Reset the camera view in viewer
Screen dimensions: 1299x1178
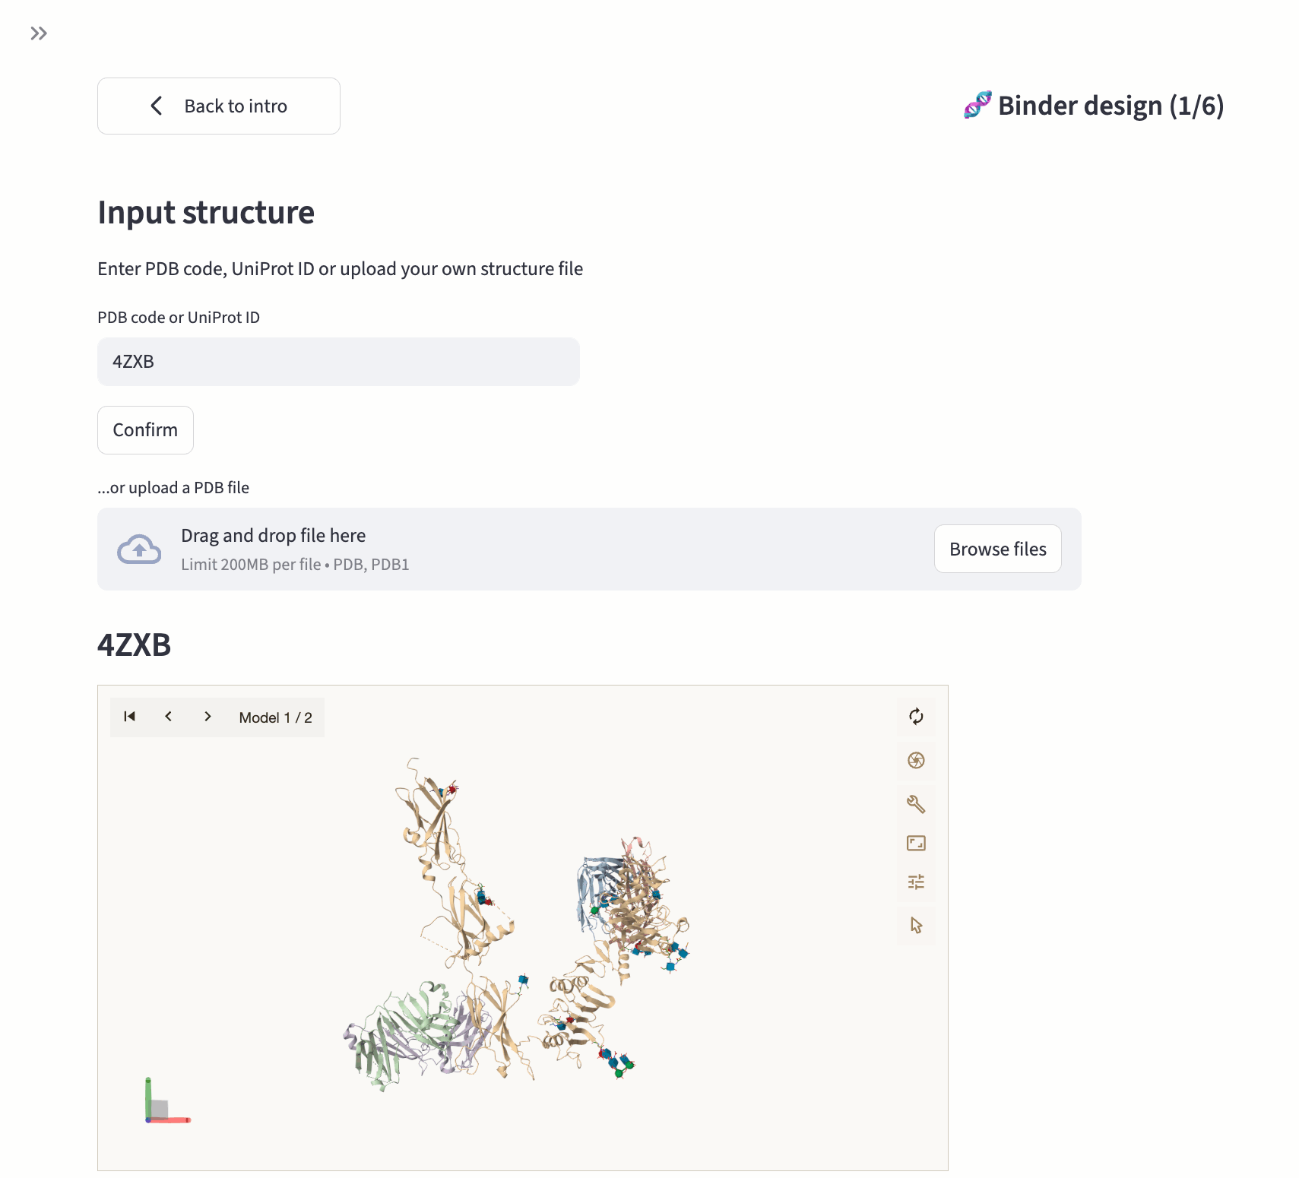pos(916,716)
